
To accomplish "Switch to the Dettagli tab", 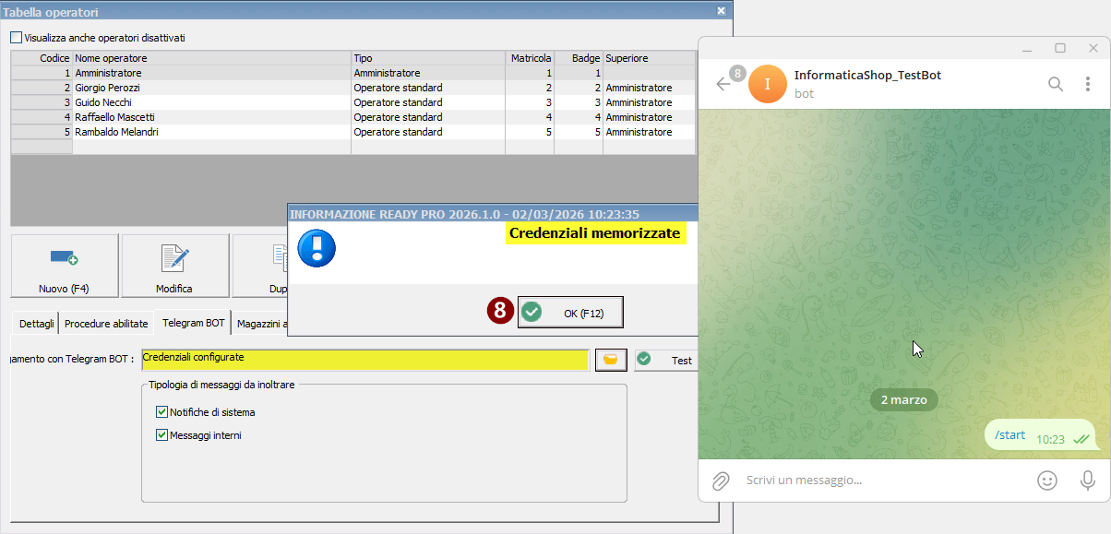I will (36, 324).
